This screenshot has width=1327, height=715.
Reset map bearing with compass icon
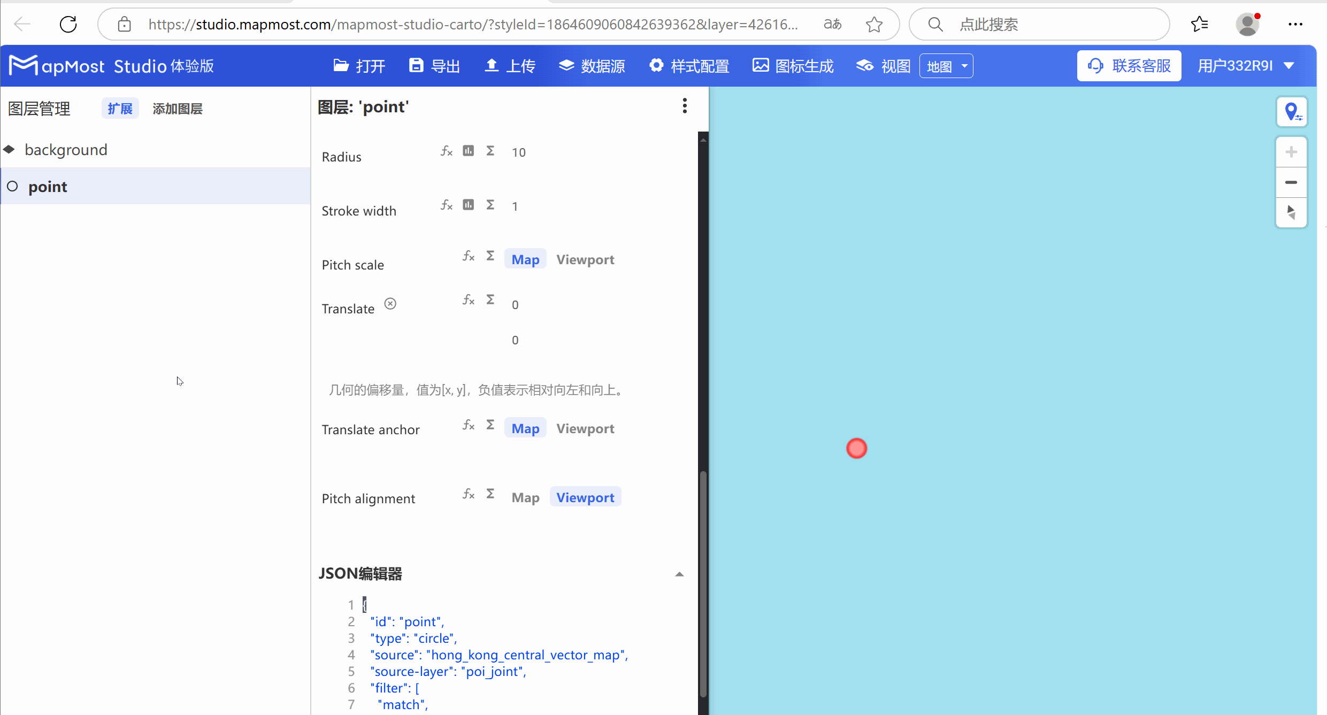(1291, 212)
